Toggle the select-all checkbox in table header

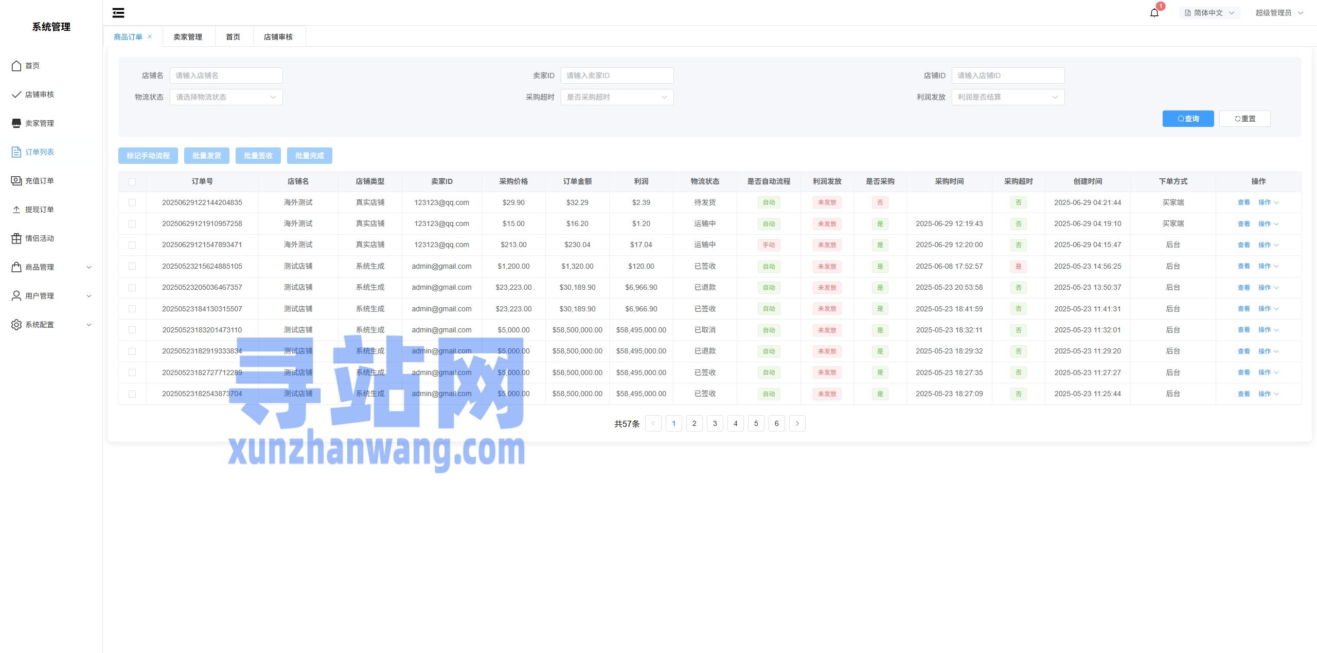pyautogui.click(x=132, y=181)
